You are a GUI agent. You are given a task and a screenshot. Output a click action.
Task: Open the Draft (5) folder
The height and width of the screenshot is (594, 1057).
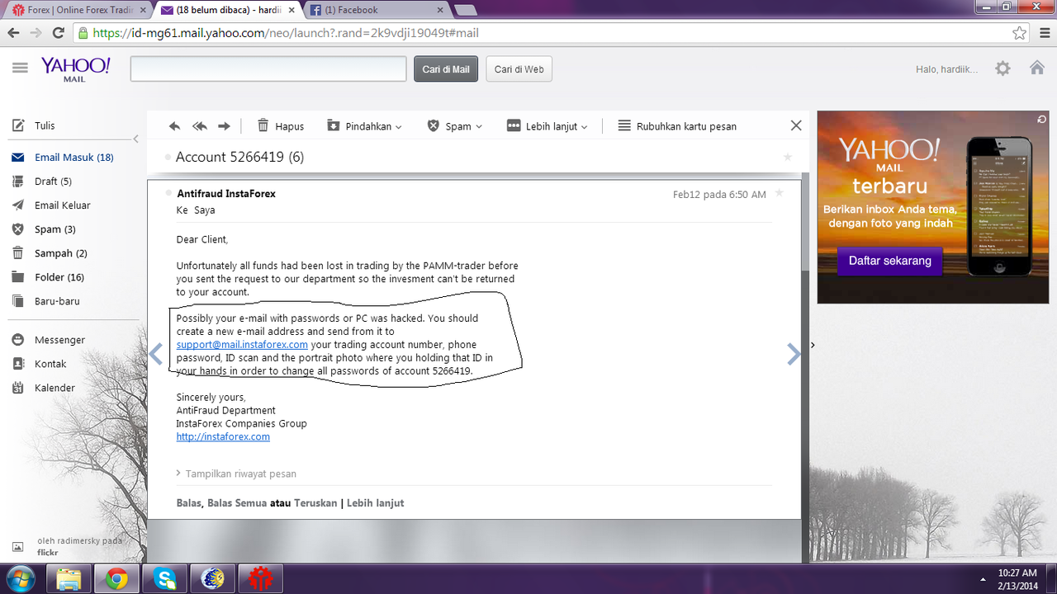click(42, 181)
